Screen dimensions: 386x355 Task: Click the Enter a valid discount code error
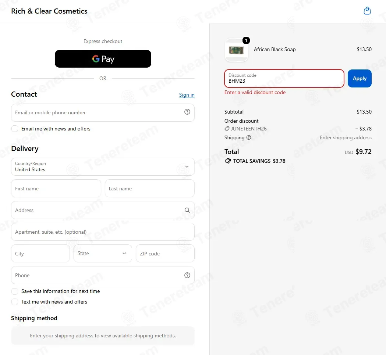[x=255, y=93]
